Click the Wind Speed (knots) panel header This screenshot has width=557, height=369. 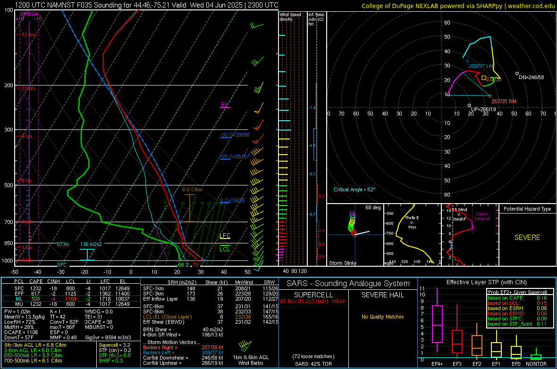click(290, 16)
